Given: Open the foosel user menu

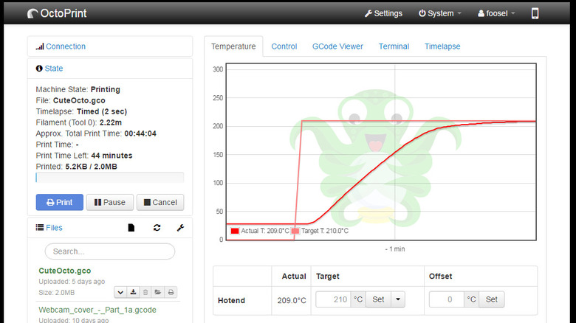Looking at the screenshot, I should tap(496, 13).
